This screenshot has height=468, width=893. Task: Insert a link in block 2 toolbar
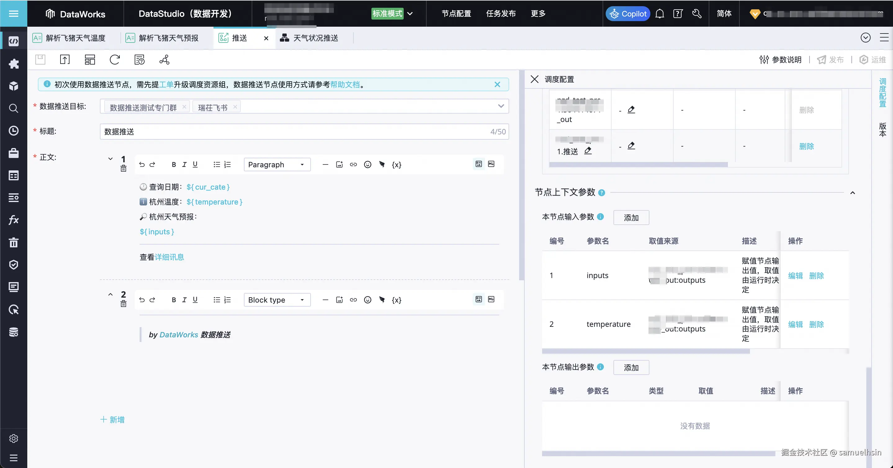pos(353,300)
